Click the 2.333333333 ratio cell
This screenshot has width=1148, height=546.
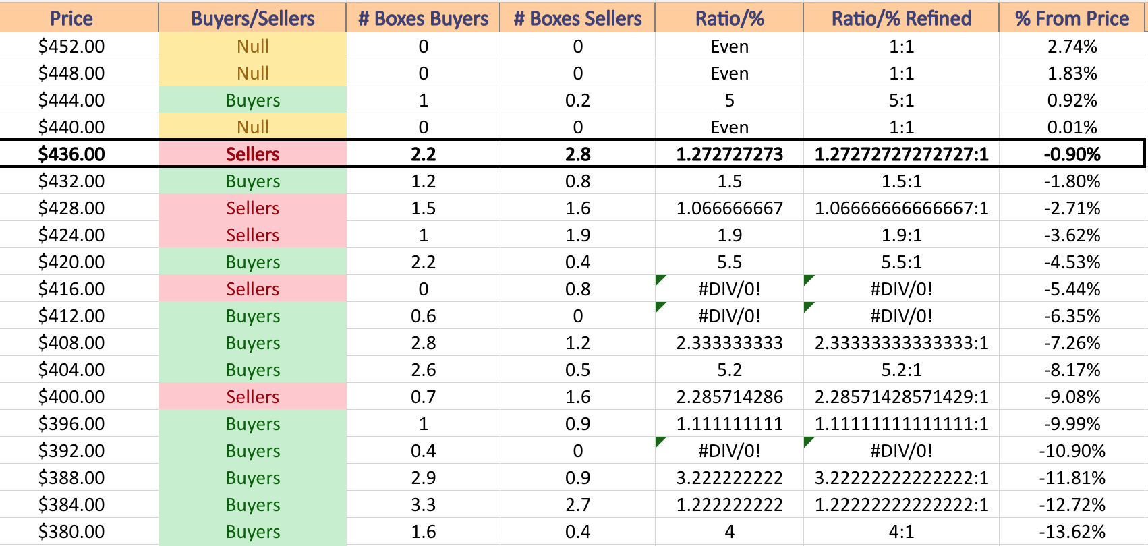[729, 343]
